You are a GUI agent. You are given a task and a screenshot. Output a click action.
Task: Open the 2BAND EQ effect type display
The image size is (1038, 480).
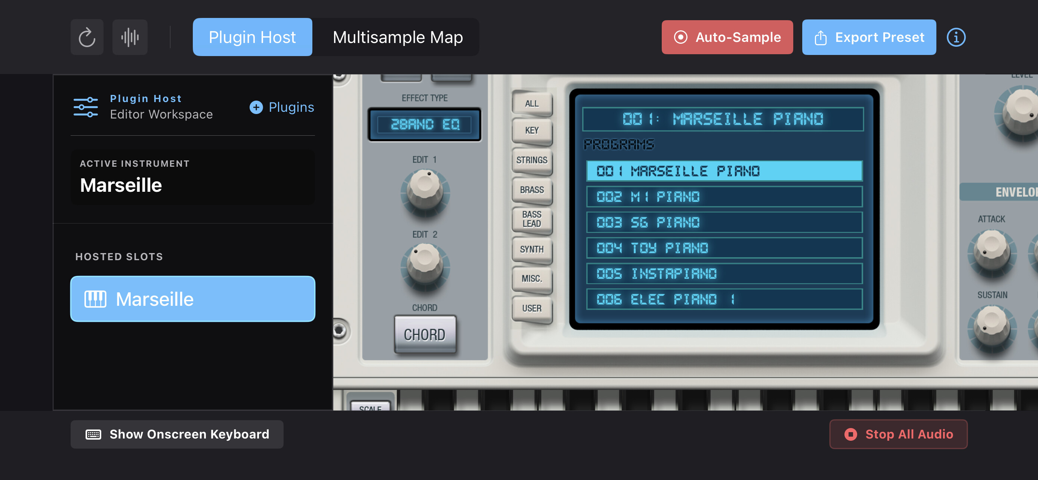click(x=425, y=124)
